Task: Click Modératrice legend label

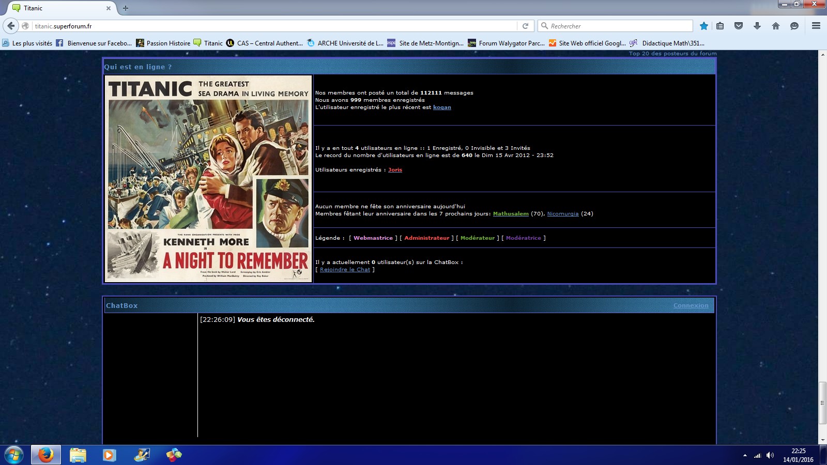Action: point(524,238)
